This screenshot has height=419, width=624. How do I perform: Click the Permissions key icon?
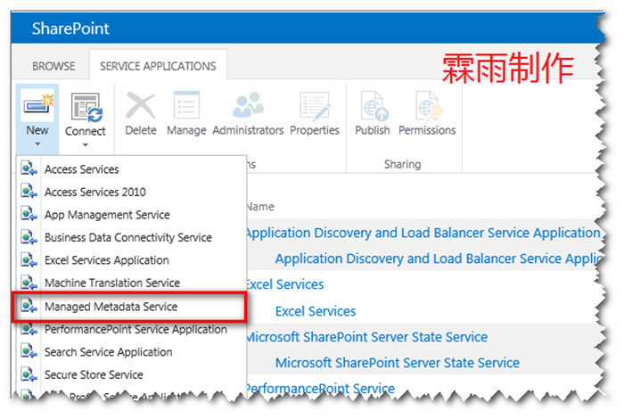coord(428,106)
